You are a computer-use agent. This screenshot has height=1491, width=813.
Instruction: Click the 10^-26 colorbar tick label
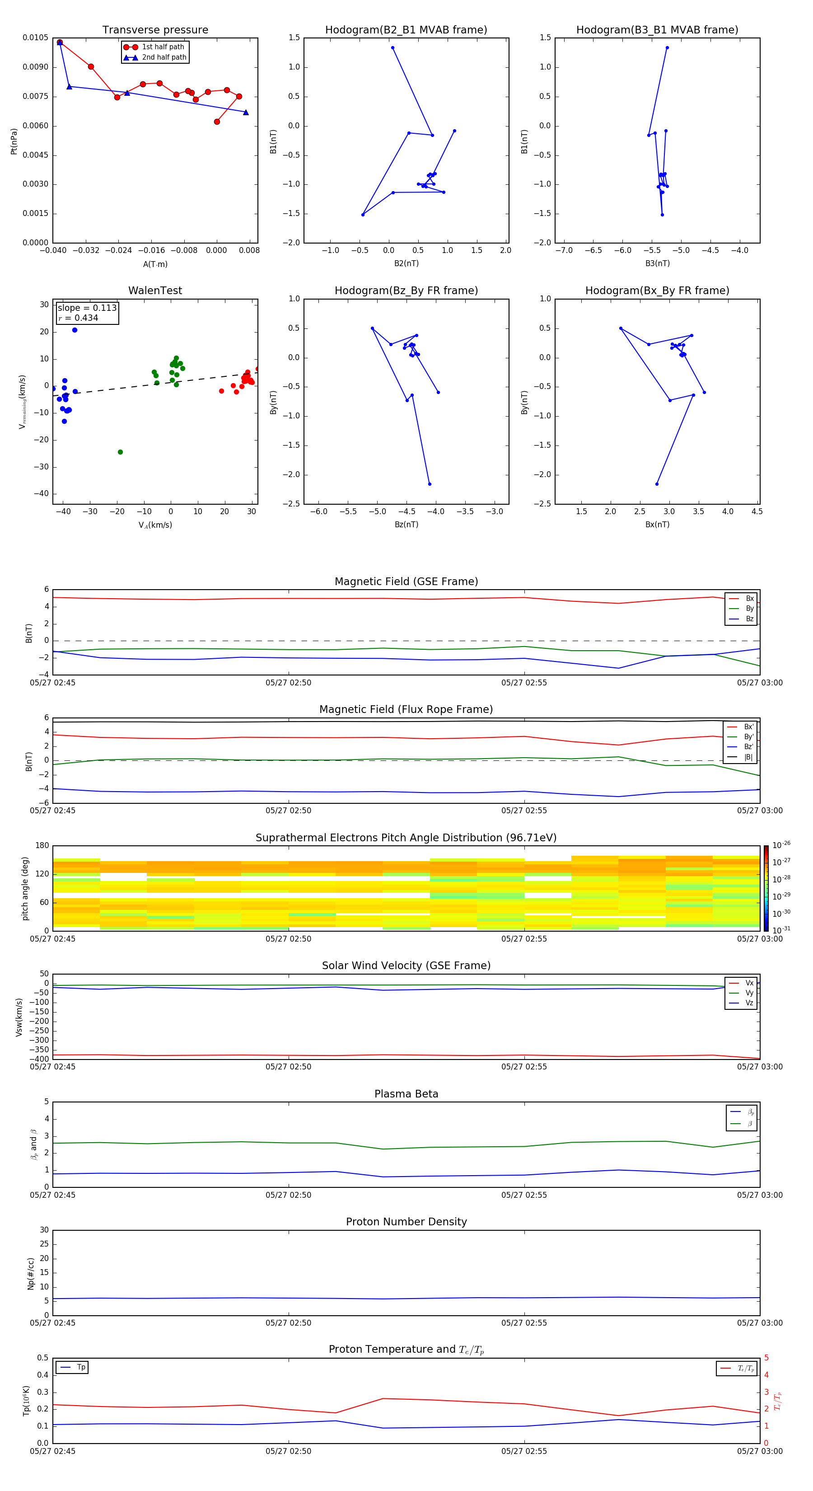coord(781,845)
